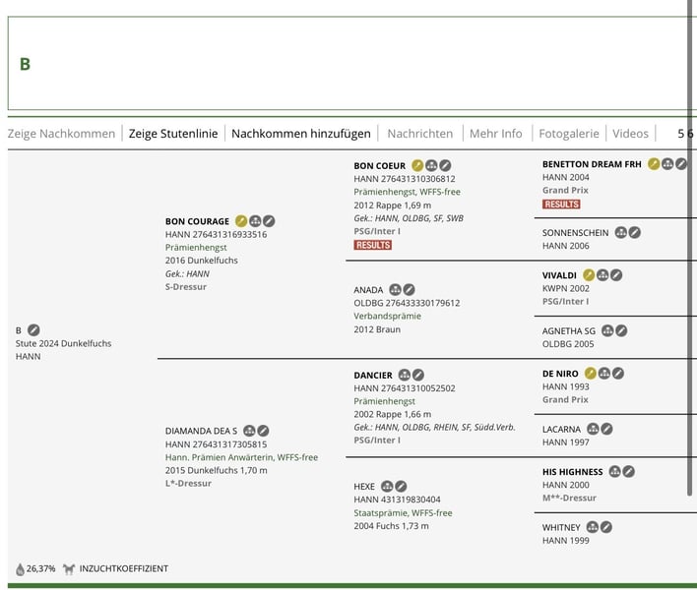Image resolution: width=697 pixels, height=590 pixels.
Task: Edit DE NIRO with the pencil icon
Action: (618, 374)
